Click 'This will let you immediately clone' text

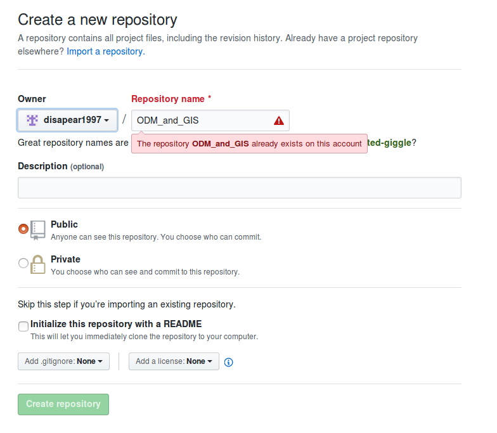pos(145,336)
